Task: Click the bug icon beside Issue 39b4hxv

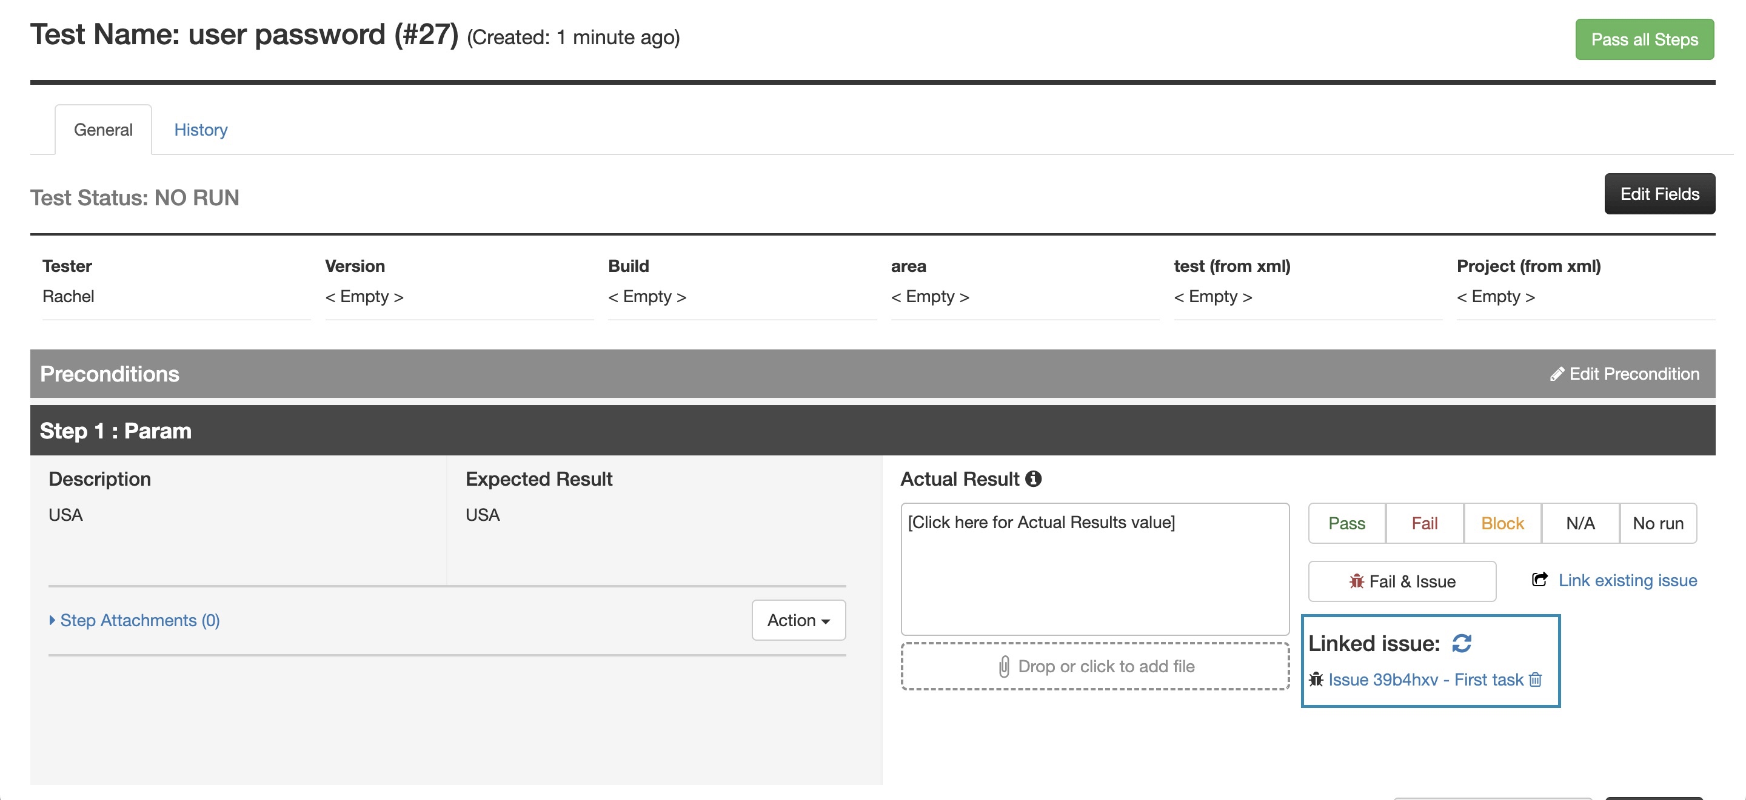Action: 1316,679
